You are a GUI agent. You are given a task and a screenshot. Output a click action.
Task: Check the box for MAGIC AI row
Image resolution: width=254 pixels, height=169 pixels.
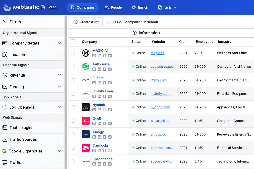click(x=73, y=53)
